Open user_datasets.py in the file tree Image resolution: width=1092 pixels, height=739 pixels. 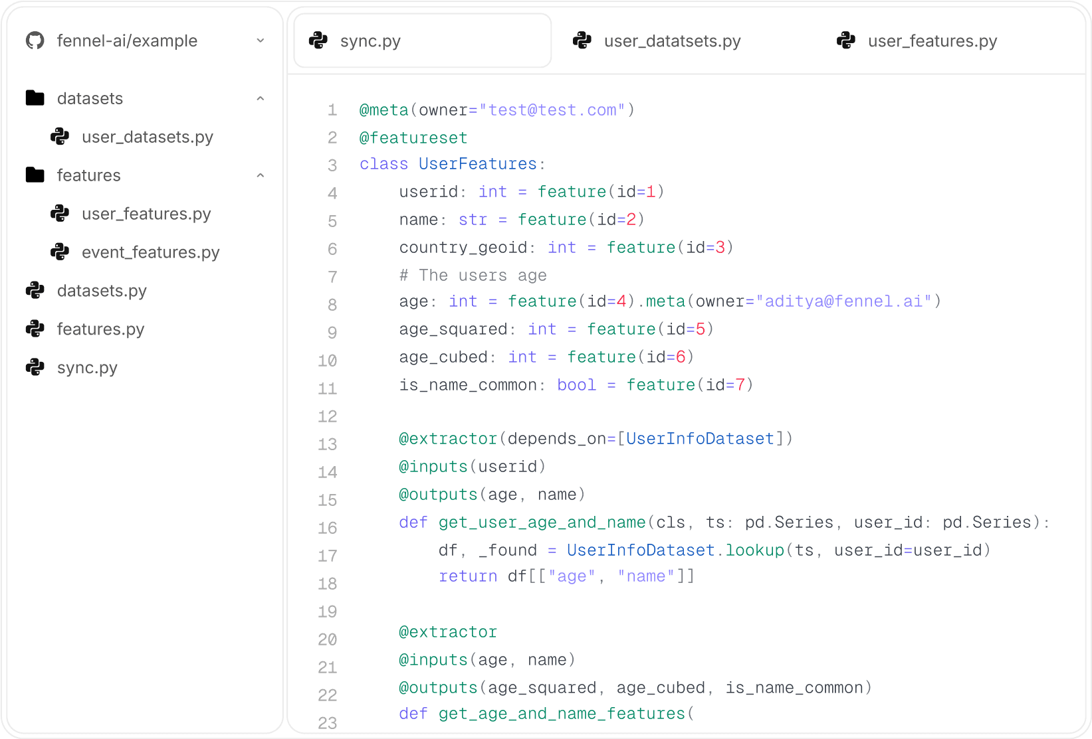(x=147, y=137)
